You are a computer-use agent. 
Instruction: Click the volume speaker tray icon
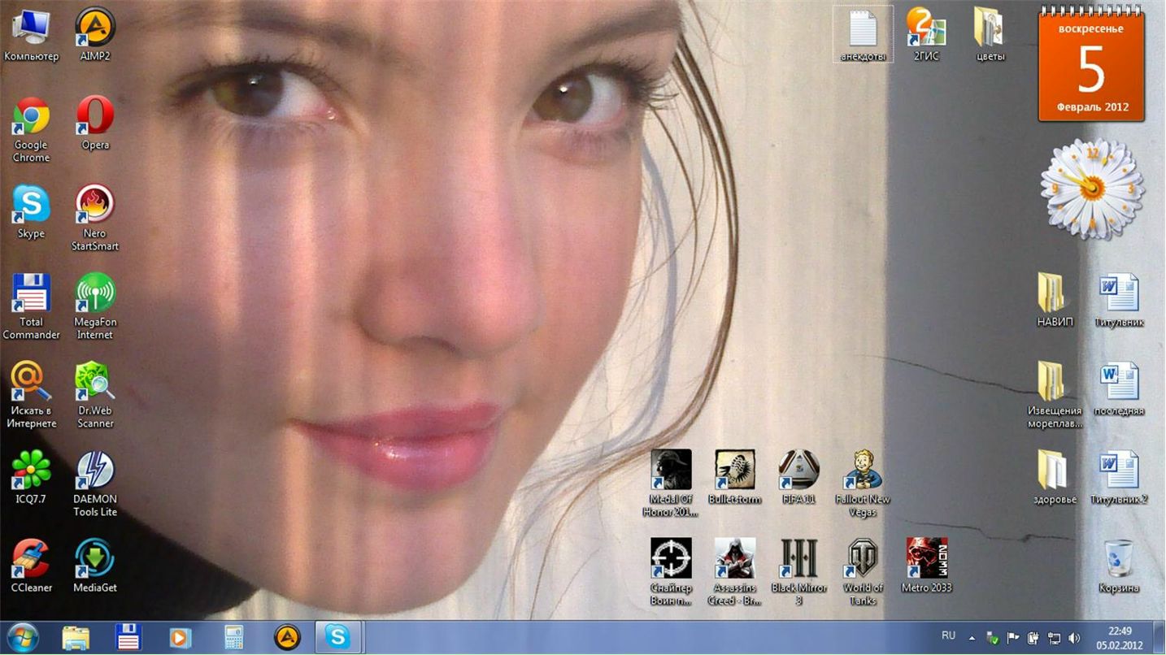(1074, 638)
